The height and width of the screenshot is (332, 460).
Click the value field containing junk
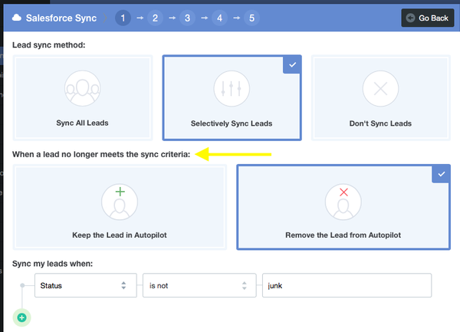(x=347, y=285)
